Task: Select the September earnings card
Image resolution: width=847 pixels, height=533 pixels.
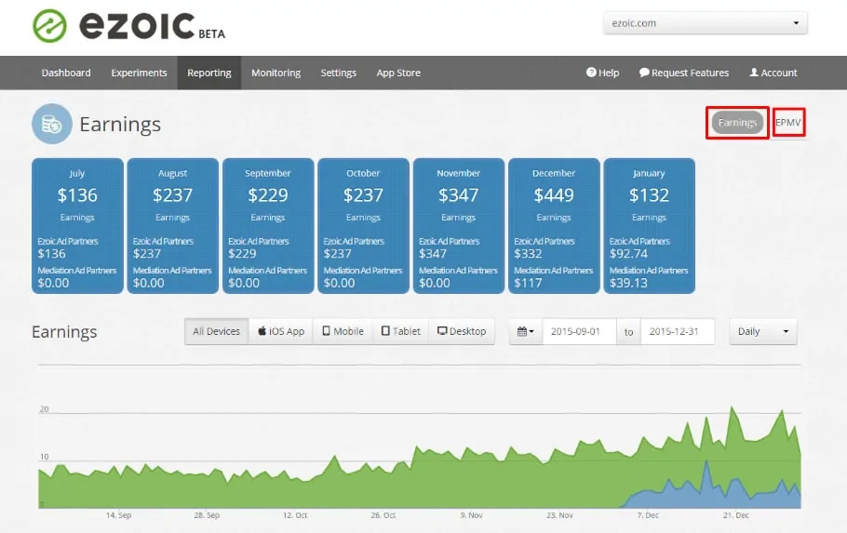Action: pos(268,226)
